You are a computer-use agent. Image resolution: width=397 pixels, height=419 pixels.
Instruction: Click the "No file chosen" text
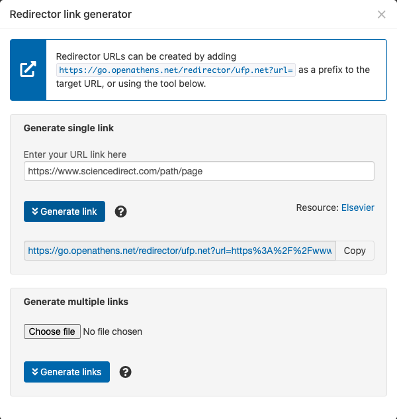[x=112, y=331]
